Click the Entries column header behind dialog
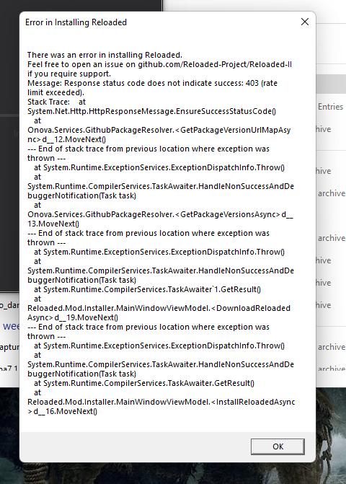The image size is (346, 484). (x=330, y=107)
